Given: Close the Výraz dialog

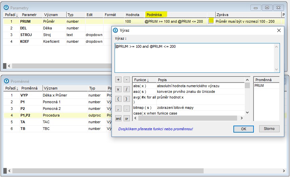Looking at the screenshot, I should click(279, 30).
